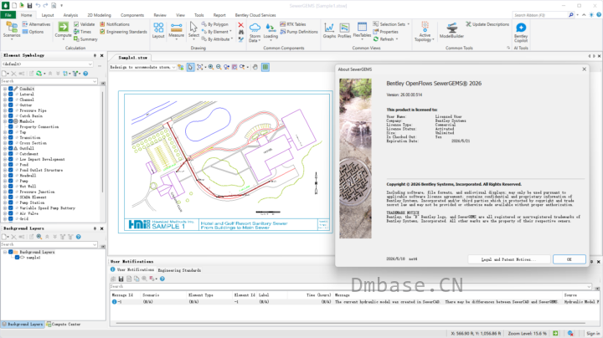Toggle the Lateral layer checkbox
Image resolution: width=603 pixels, height=338 pixels.
pos(10,94)
